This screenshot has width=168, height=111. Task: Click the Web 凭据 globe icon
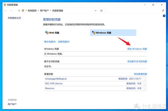click(47, 32)
